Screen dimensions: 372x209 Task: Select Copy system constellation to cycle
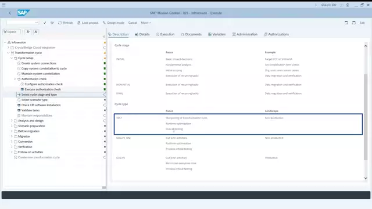pyautogui.click(x=44, y=69)
